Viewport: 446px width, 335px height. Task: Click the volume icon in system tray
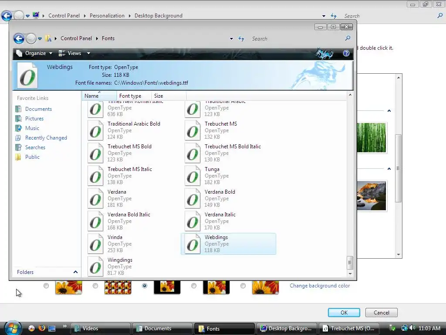click(412, 328)
